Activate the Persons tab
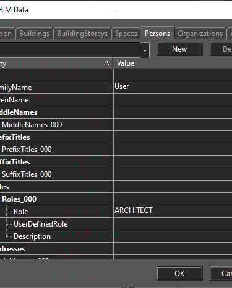 158,33
